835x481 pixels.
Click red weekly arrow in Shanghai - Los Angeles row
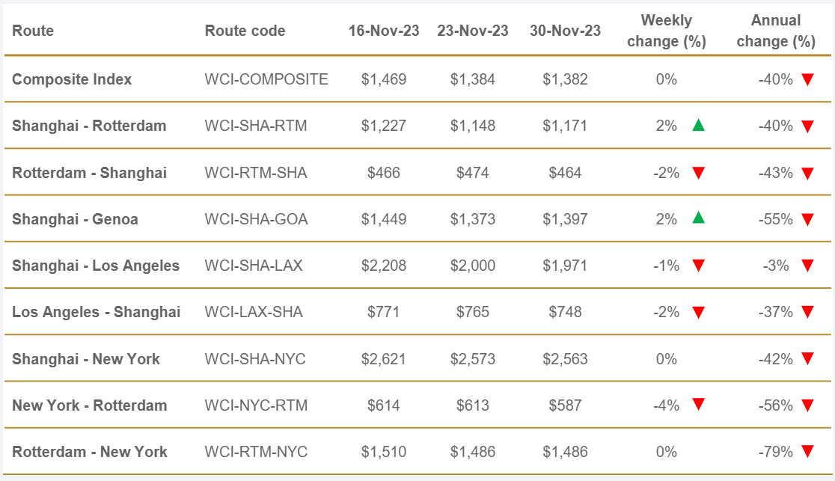(698, 266)
